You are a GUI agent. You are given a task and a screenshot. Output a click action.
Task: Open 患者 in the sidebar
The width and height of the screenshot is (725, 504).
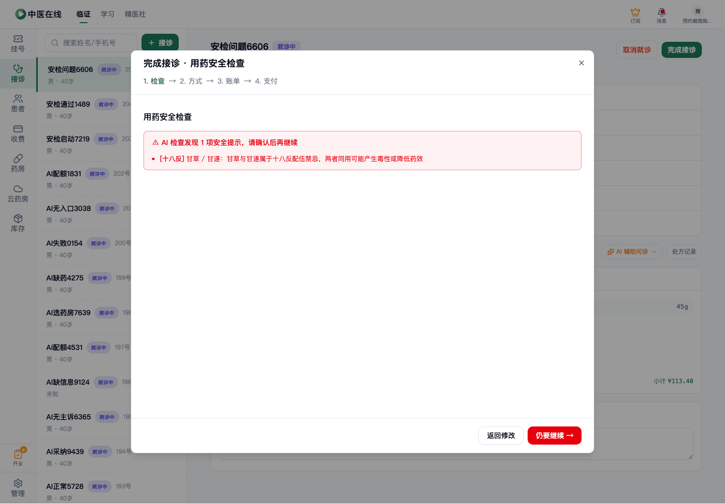[x=18, y=103]
